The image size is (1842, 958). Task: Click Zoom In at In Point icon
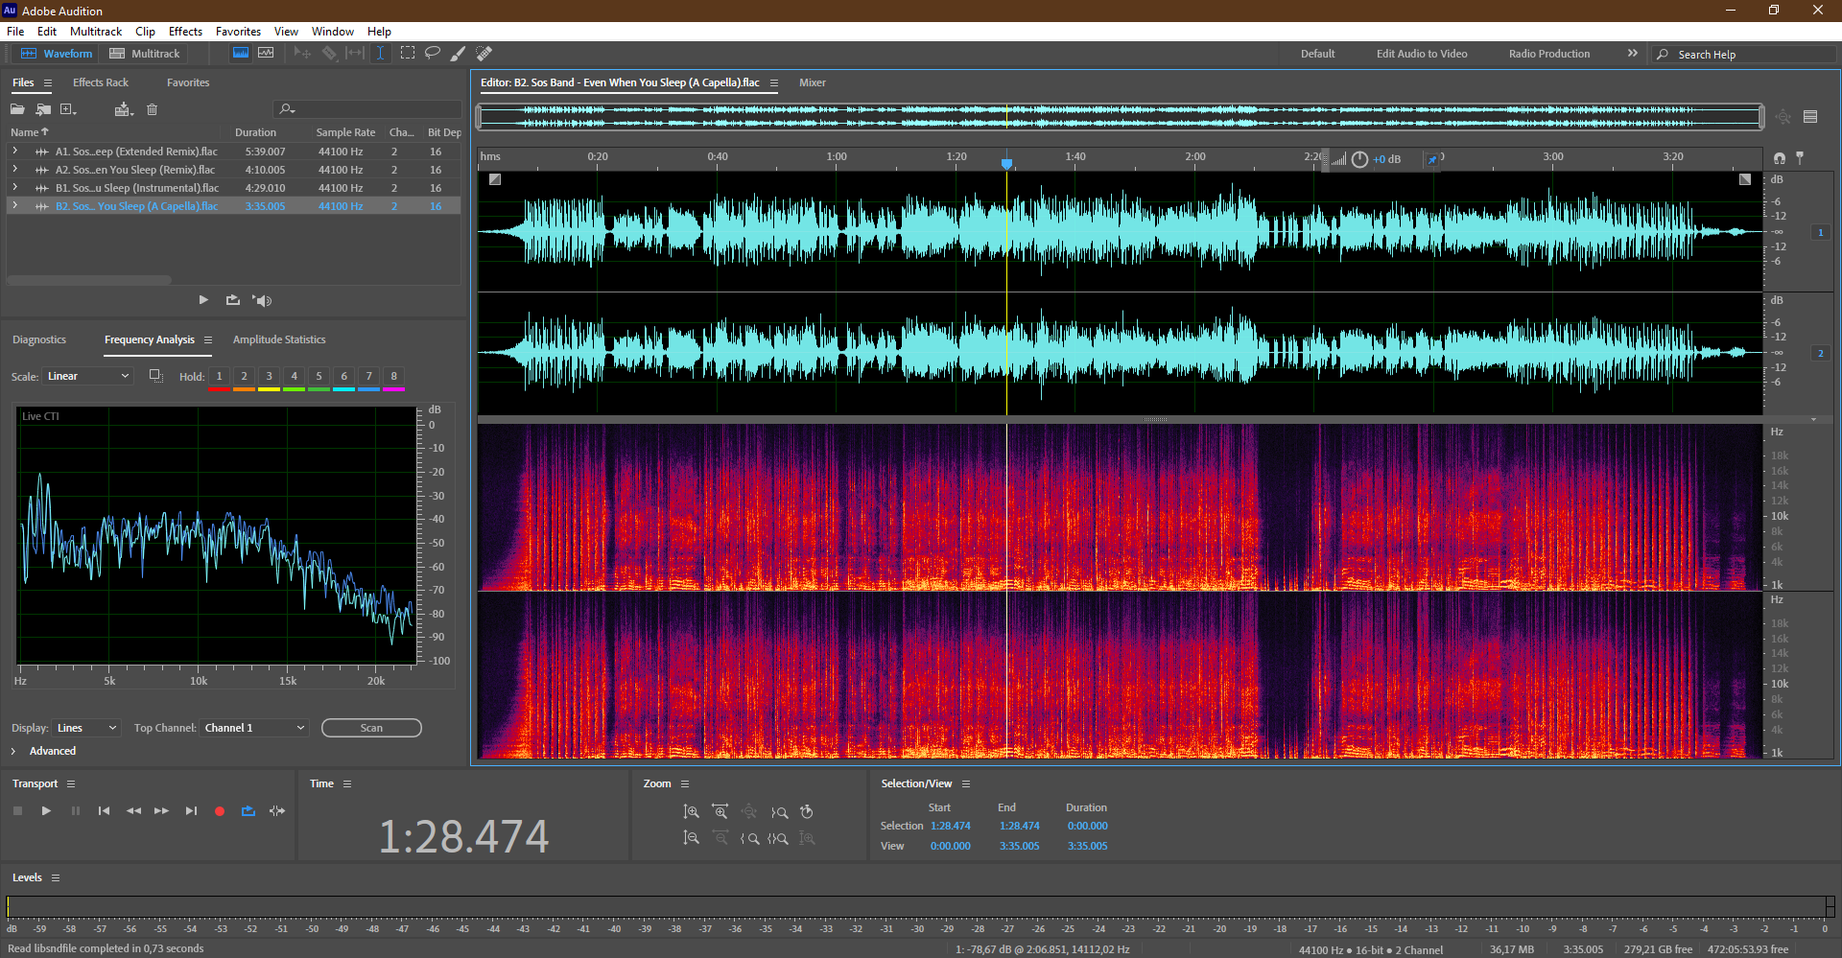(749, 838)
